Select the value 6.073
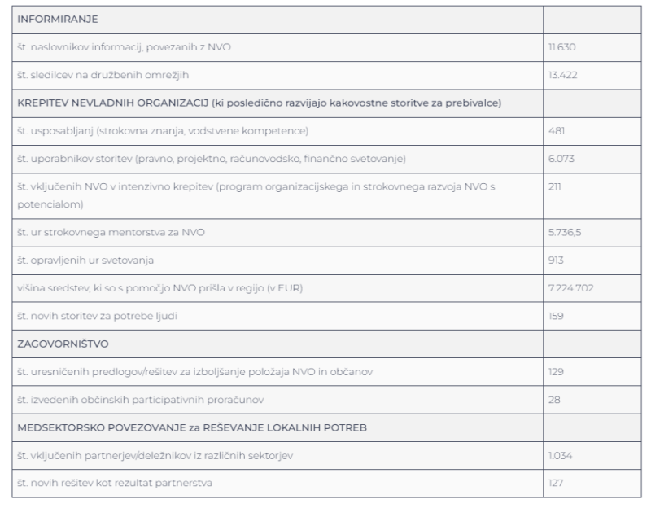 pyautogui.click(x=561, y=159)
